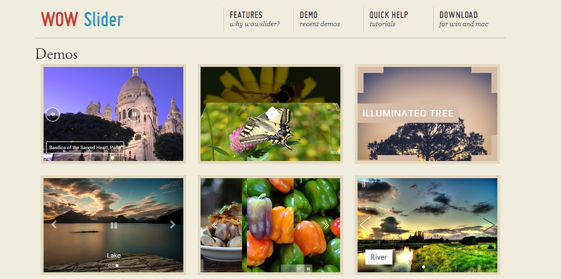This screenshot has width=561, height=279.
Task: Select the first white bullet on River slider
Action: [424, 267]
